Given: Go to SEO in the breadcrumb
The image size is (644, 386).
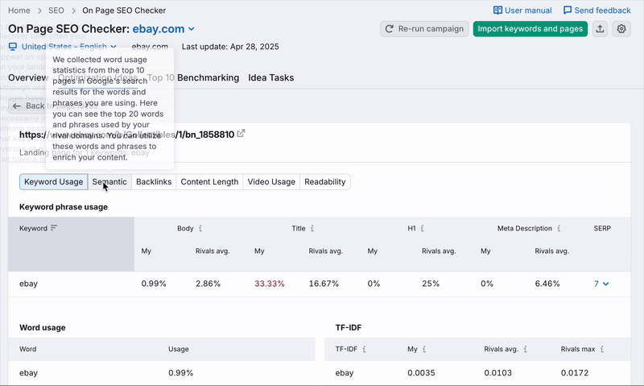Looking at the screenshot, I should (x=57, y=10).
